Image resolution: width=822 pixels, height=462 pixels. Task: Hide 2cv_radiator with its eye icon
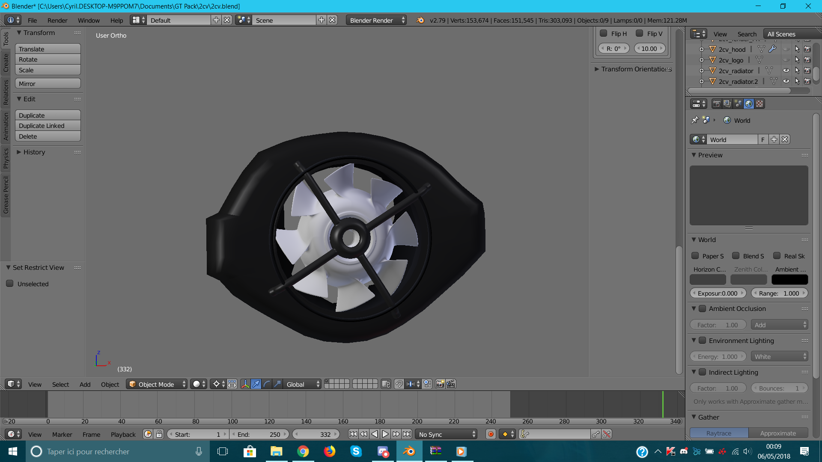[786, 71]
